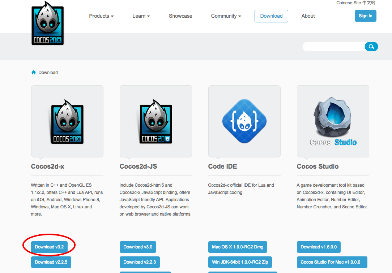Click the Cocos2d-x heading
Viewport: 392px width, 273px height.
point(47,166)
